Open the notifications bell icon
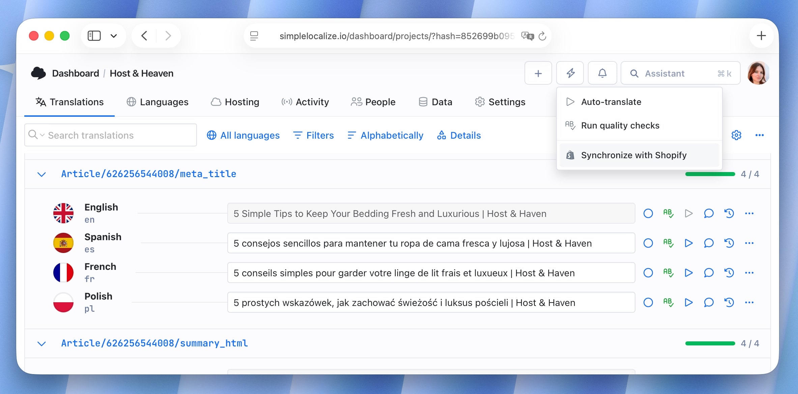The image size is (798, 394). click(x=602, y=73)
